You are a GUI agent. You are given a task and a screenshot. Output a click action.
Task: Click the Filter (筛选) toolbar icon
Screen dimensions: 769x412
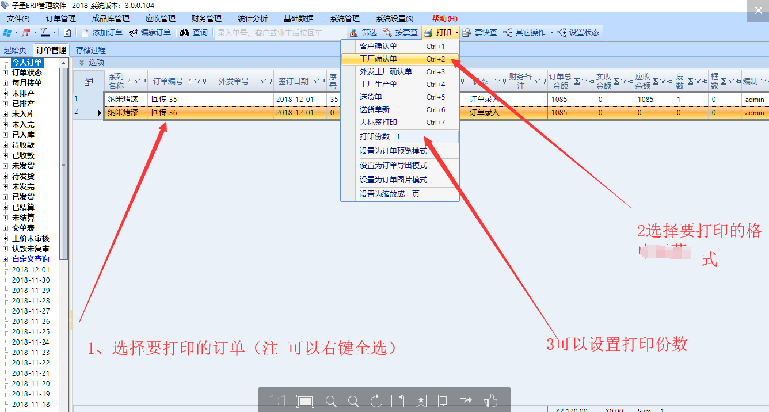[354, 33]
